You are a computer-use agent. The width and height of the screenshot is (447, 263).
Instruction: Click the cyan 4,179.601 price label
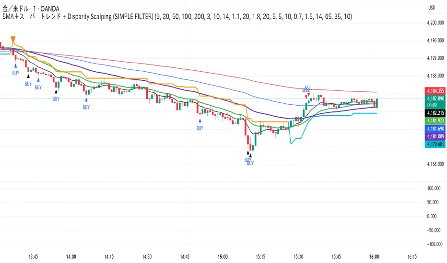pos(435,144)
